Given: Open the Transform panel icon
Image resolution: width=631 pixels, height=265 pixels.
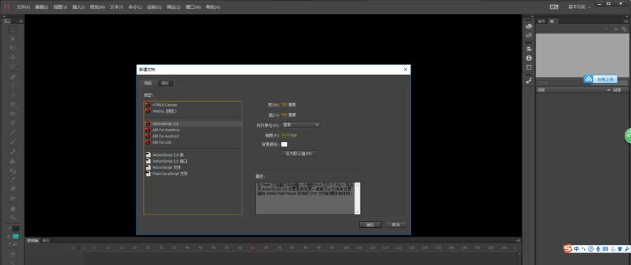Looking at the screenshot, I should click(x=529, y=67).
